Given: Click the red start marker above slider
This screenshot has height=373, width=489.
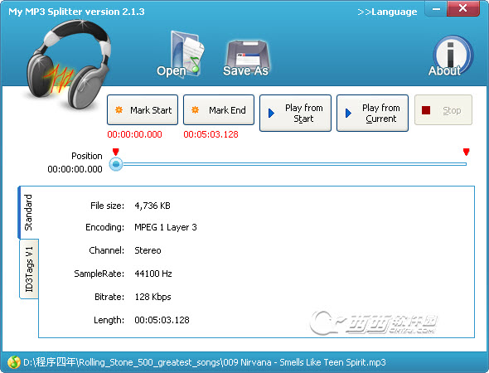Looking at the screenshot, I should click(x=116, y=152).
